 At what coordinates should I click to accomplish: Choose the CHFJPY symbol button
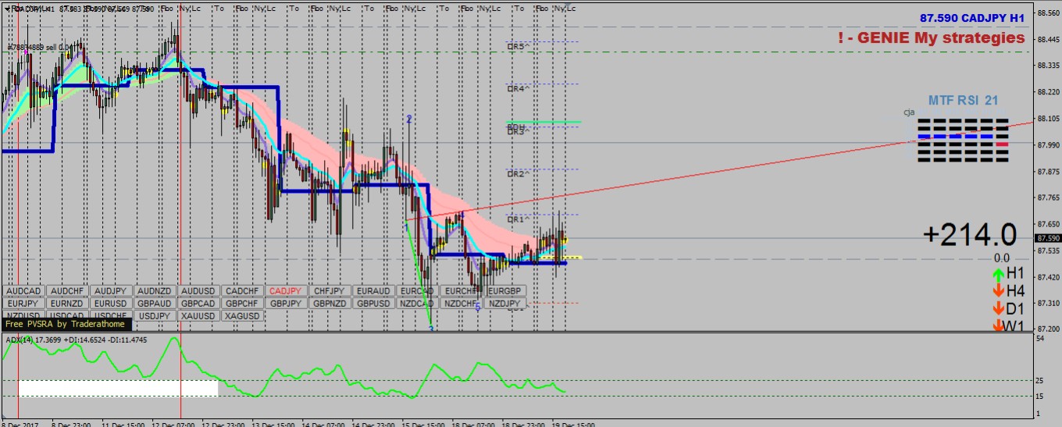330,290
